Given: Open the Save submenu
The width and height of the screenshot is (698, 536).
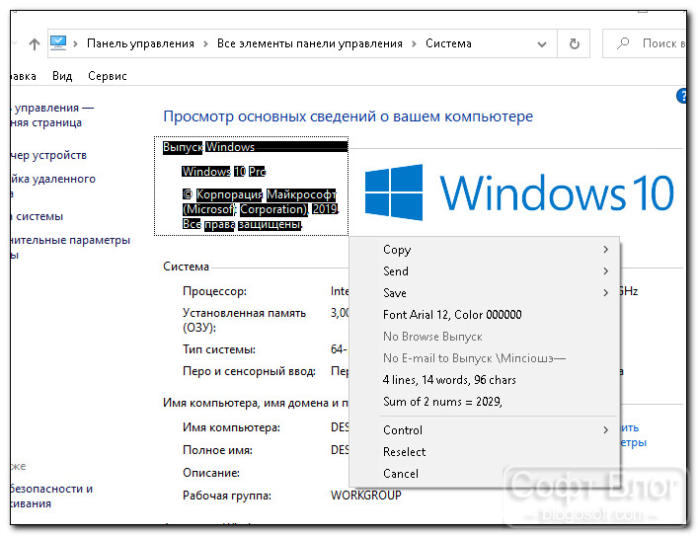Looking at the screenshot, I should pos(485,293).
